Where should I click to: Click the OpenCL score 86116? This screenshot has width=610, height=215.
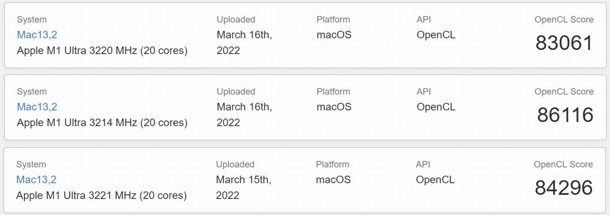tap(565, 115)
